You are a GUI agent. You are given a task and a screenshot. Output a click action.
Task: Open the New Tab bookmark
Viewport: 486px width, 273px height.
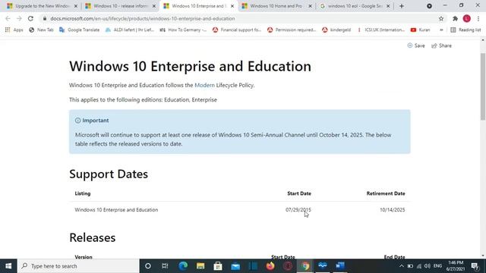pyautogui.click(x=42, y=30)
